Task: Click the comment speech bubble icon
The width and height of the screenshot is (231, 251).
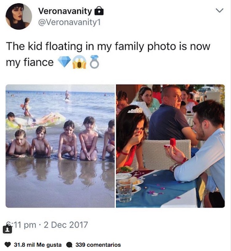Action: (69, 245)
